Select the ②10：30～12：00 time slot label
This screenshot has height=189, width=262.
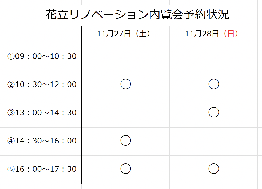(42, 84)
